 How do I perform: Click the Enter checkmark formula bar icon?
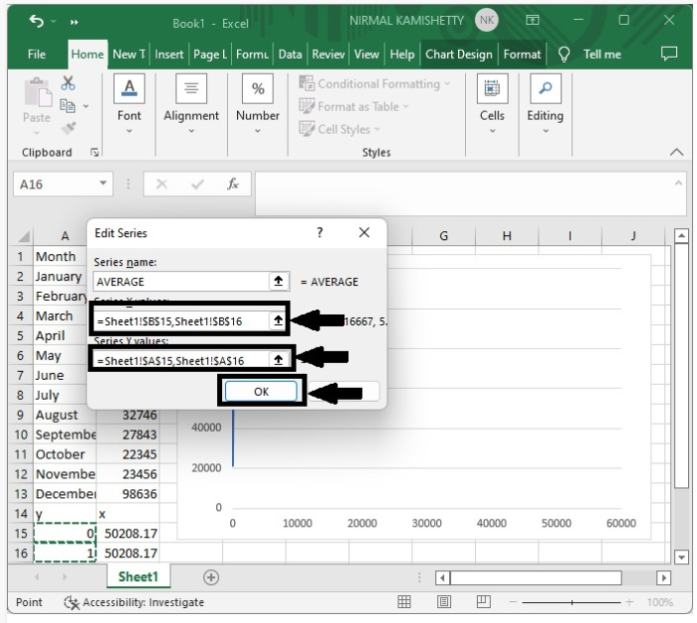click(197, 183)
